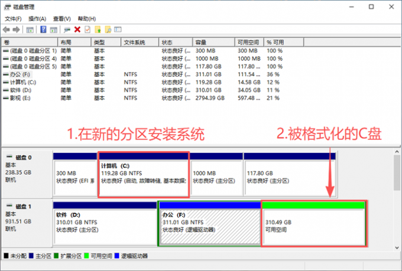
Task: Select the 计算机 (C:) 119.28 GB partition block
Action: click(x=144, y=174)
